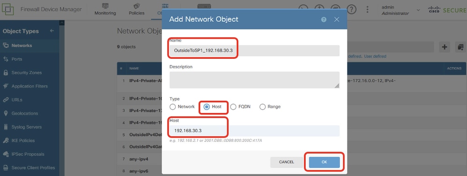
Task: Click the OutsideIPv4Gateway row name
Action: coord(145,147)
